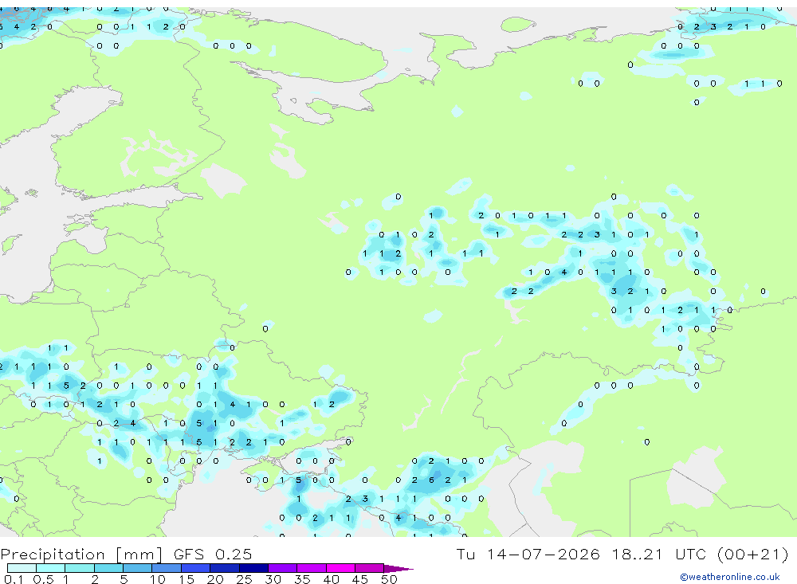
Task: Click the legend scale label '0.5'
Action: pyautogui.click(x=43, y=579)
